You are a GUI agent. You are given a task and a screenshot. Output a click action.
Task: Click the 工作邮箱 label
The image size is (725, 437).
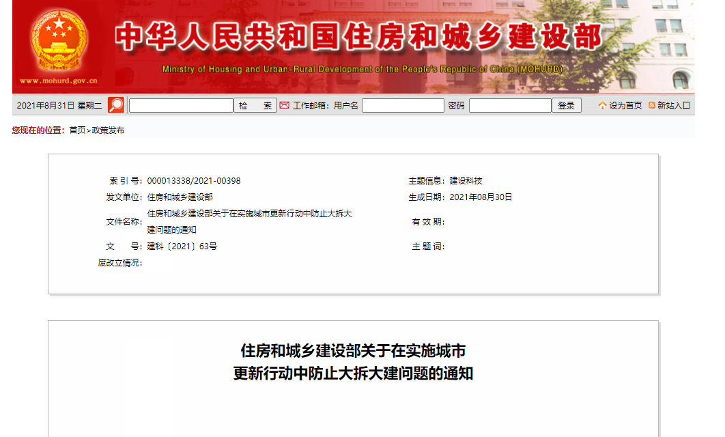point(311,105)
